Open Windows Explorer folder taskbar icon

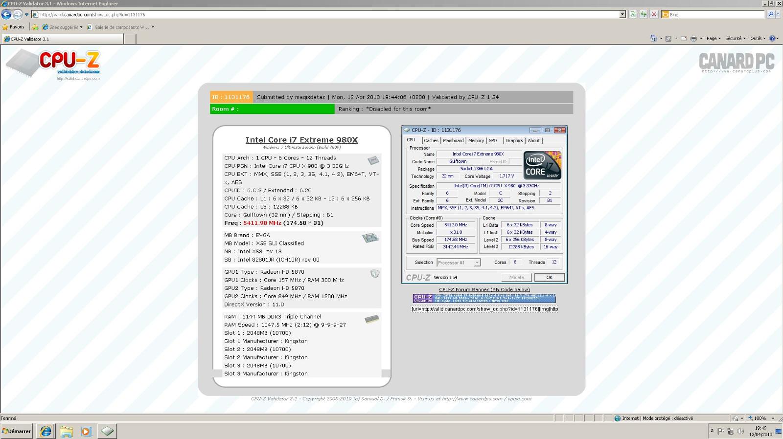pos(66,431)
